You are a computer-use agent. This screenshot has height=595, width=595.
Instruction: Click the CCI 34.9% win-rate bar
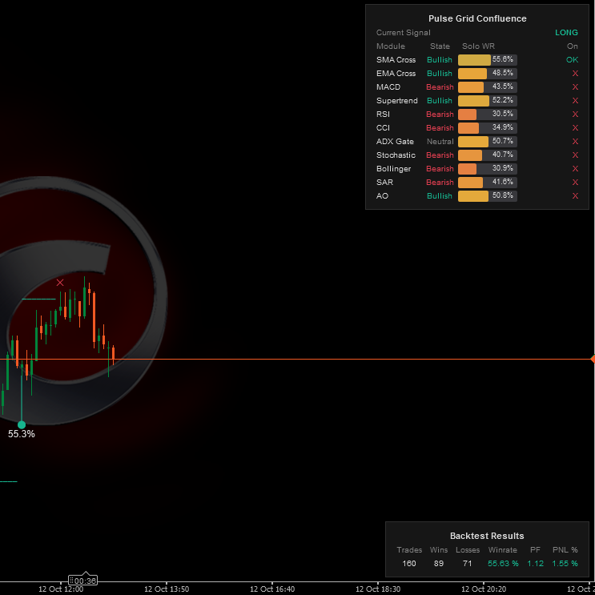coord(487,128)
